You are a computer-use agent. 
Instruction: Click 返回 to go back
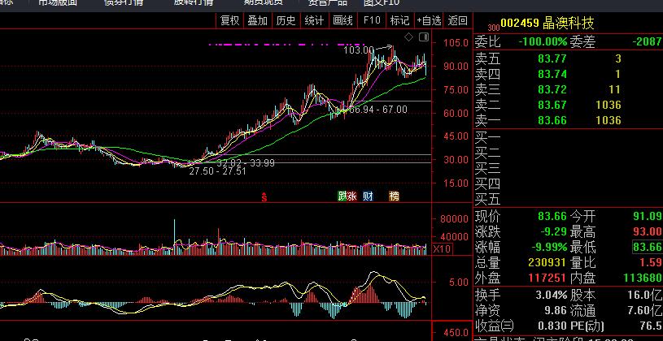point(457,20)
